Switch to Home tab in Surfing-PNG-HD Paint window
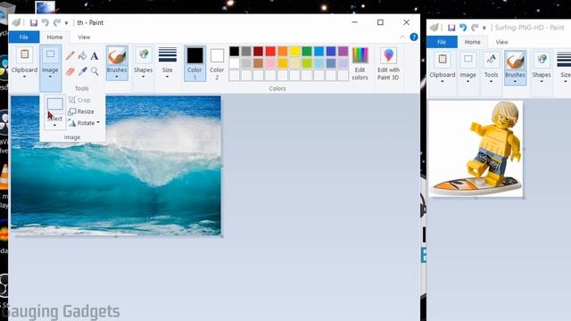The height and width of the screenshot is (321, 571). (472, 42)
